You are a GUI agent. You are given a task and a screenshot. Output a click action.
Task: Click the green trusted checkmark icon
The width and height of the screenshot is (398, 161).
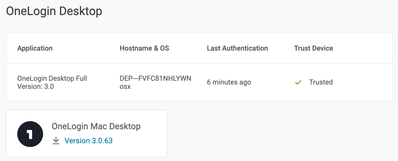[298, 82]
